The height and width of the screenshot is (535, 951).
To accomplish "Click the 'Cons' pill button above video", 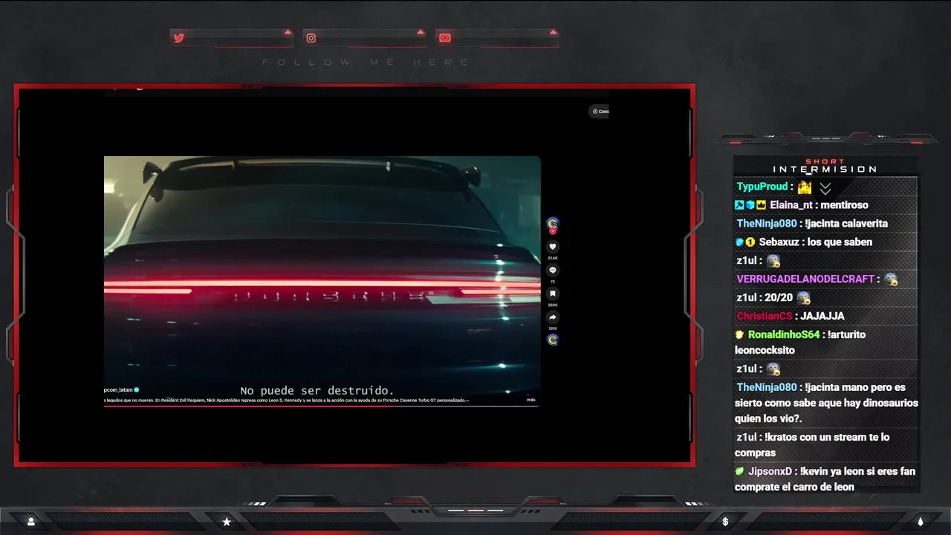I will [600, 111].
